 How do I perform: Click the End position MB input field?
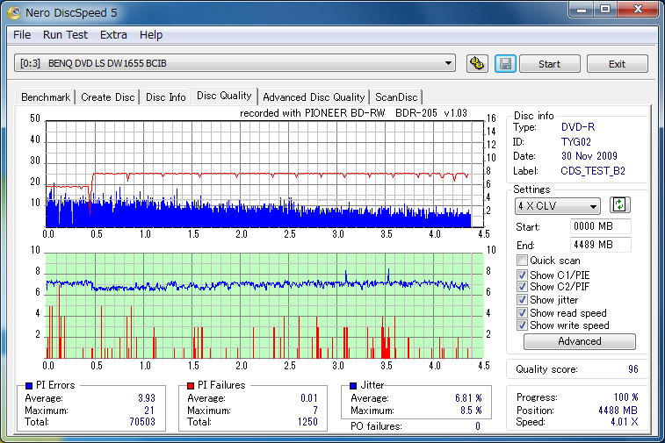(600, 245)
